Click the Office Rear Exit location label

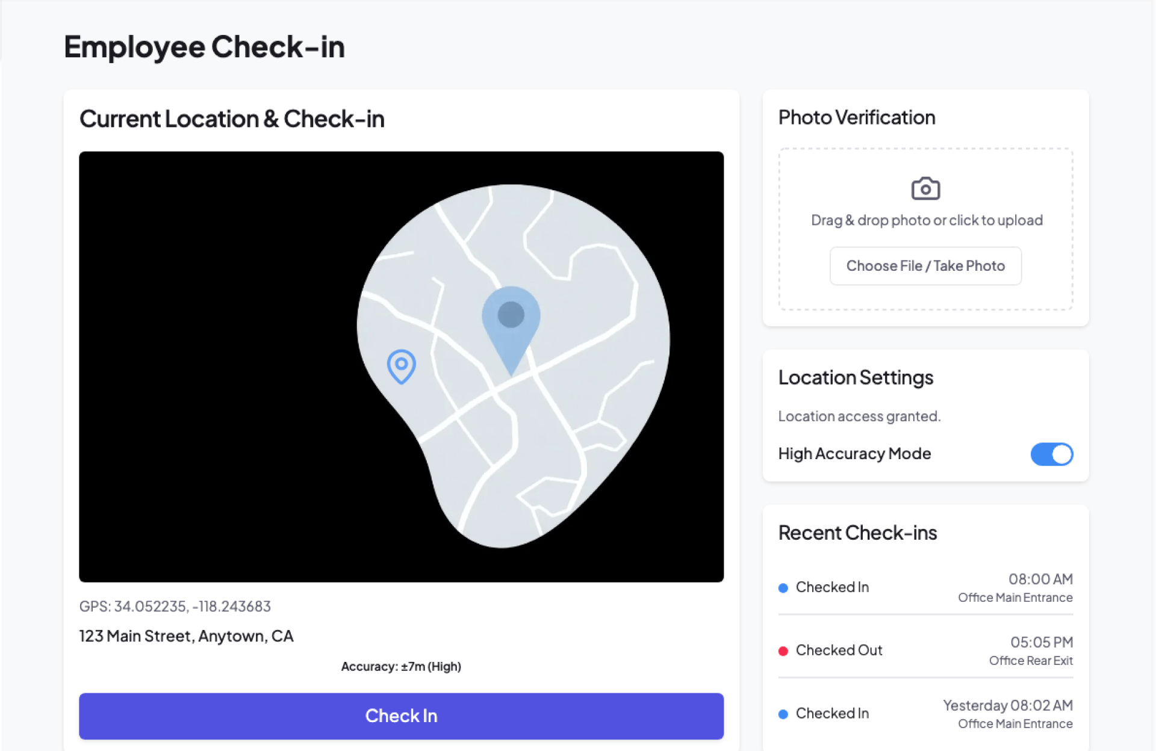pos(1031,661)
